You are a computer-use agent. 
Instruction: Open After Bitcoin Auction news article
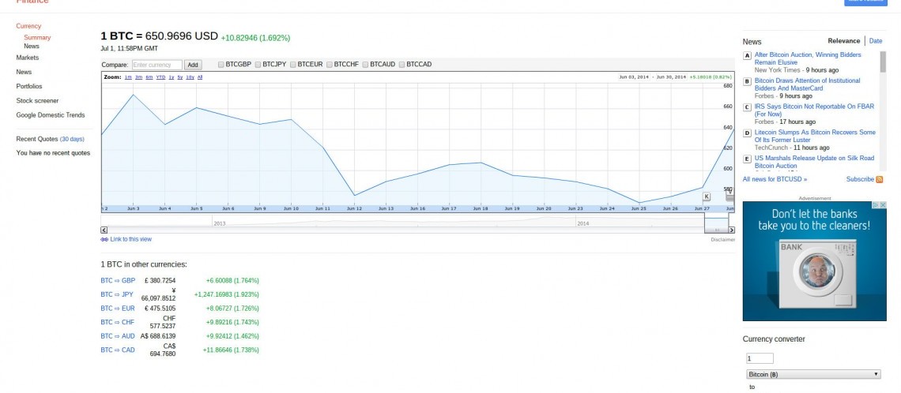click(x=808, y=58)
